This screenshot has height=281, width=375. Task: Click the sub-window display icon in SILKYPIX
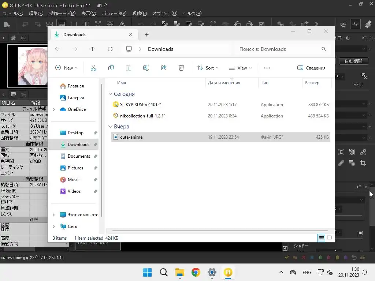343,24
